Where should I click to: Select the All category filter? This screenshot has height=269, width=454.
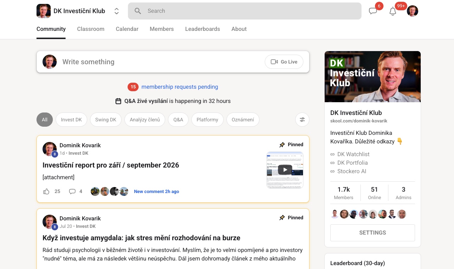(x=45, y=120)
